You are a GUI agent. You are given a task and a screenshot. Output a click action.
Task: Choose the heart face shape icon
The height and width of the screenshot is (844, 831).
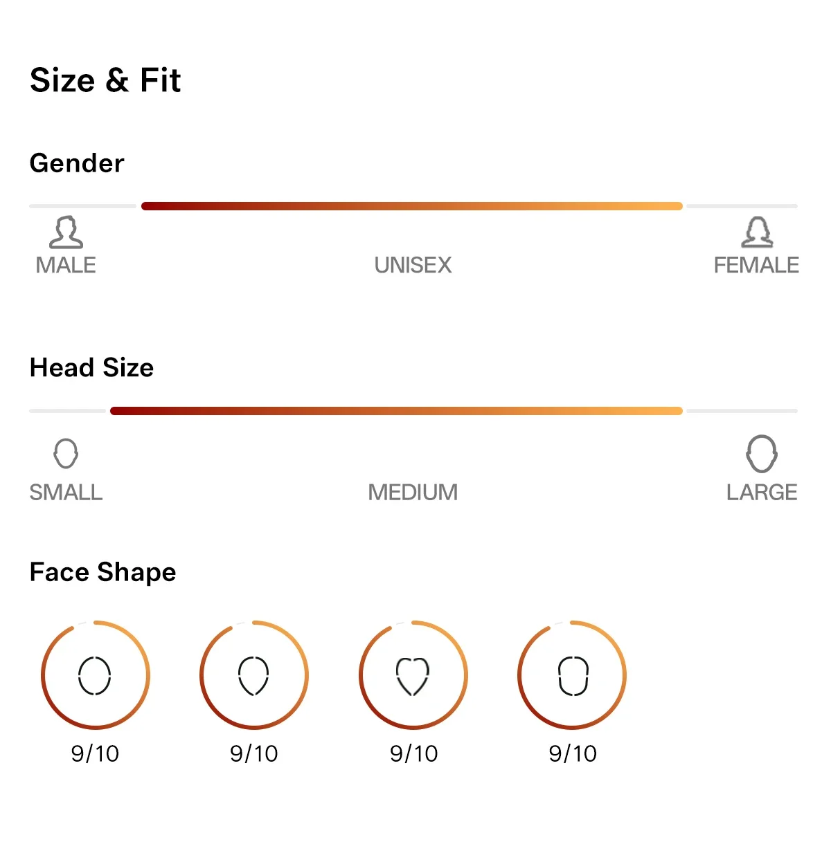(x=413, y=676)
